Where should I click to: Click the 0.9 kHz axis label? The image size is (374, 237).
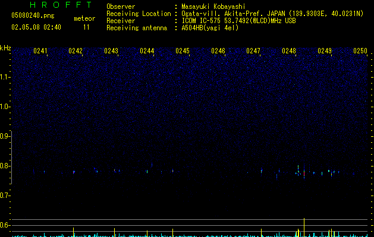point(5,136)
